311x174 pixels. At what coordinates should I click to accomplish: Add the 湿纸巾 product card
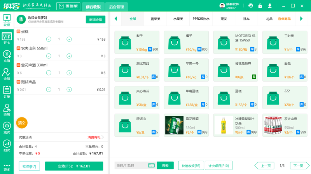[137, 125]
